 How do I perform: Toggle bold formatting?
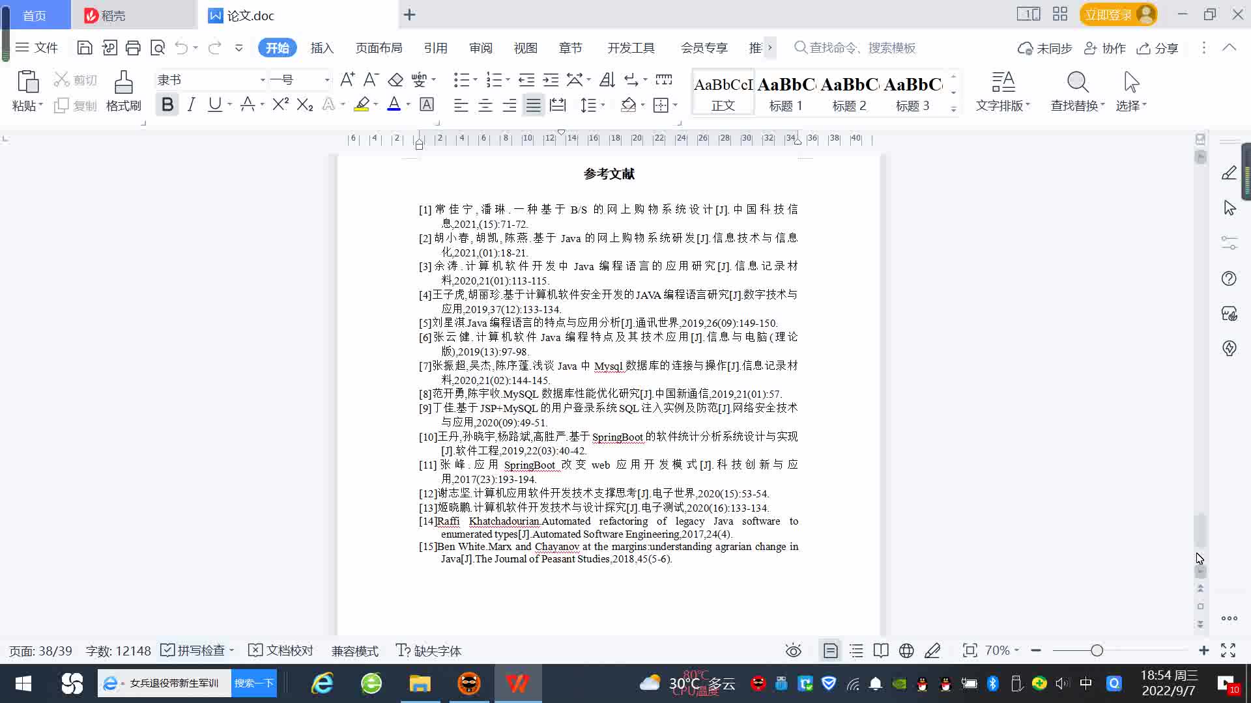[167, 105]
